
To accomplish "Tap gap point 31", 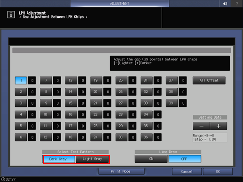I will pos(147,80).
